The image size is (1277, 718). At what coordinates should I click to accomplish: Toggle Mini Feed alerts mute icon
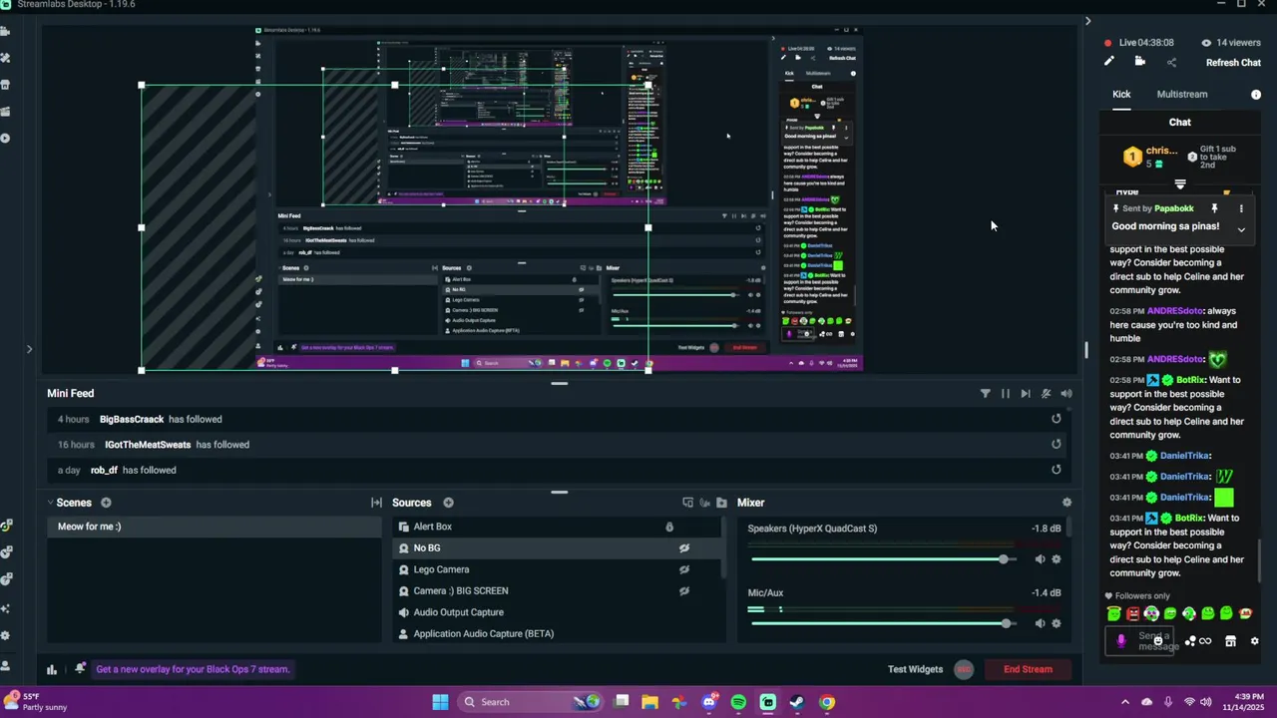(1046, 394)
